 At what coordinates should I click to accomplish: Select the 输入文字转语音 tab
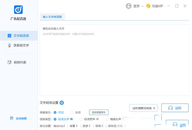pyautogui.click(x=52, y=17)
